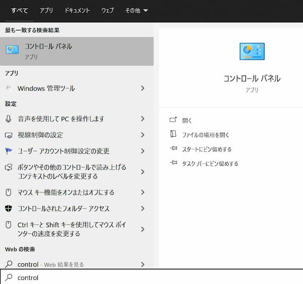Select the ウェブ tab
Screen dimensions: 303x284
coord(108,10)
